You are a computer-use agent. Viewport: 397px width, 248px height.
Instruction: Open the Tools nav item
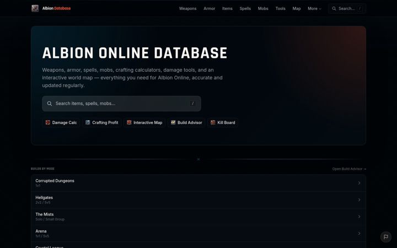point(280,9)
